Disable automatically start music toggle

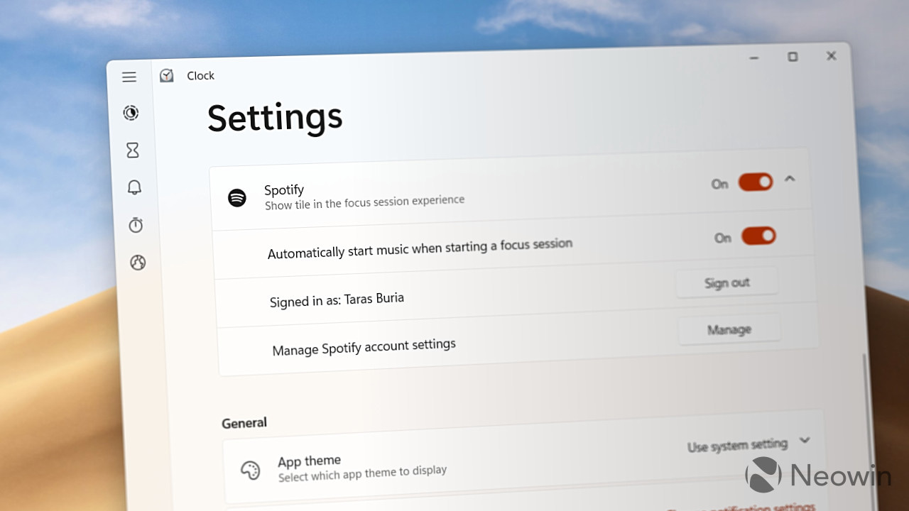coord(759,236)
